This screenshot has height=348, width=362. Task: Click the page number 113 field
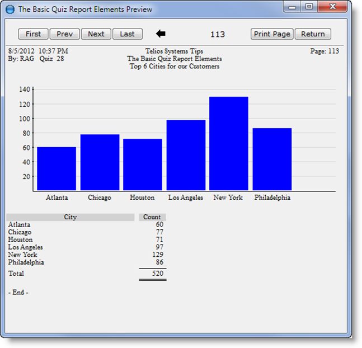pos(217,34)
